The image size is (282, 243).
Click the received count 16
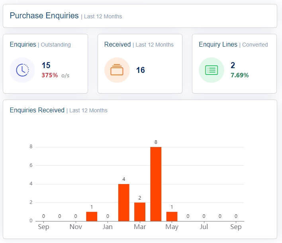[x=141, y=70]
